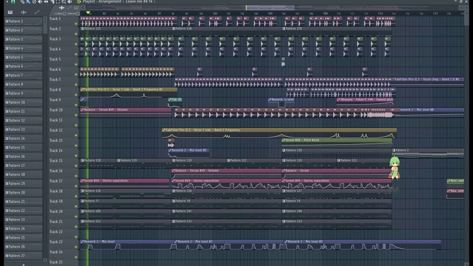Mute Track 6 with its green LED

click(x=76, y=74)
